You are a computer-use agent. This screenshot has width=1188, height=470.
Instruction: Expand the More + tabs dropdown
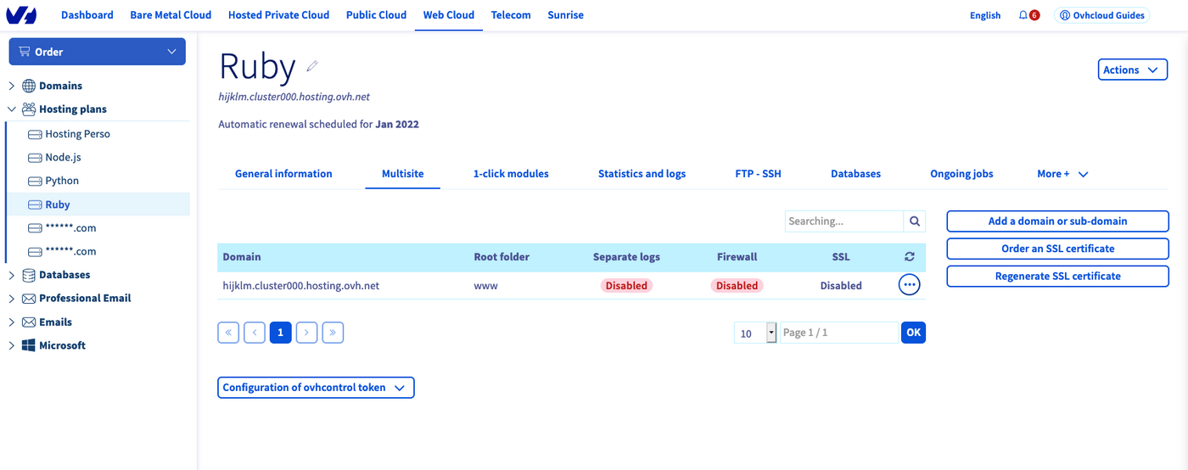tap(1062, 174)
